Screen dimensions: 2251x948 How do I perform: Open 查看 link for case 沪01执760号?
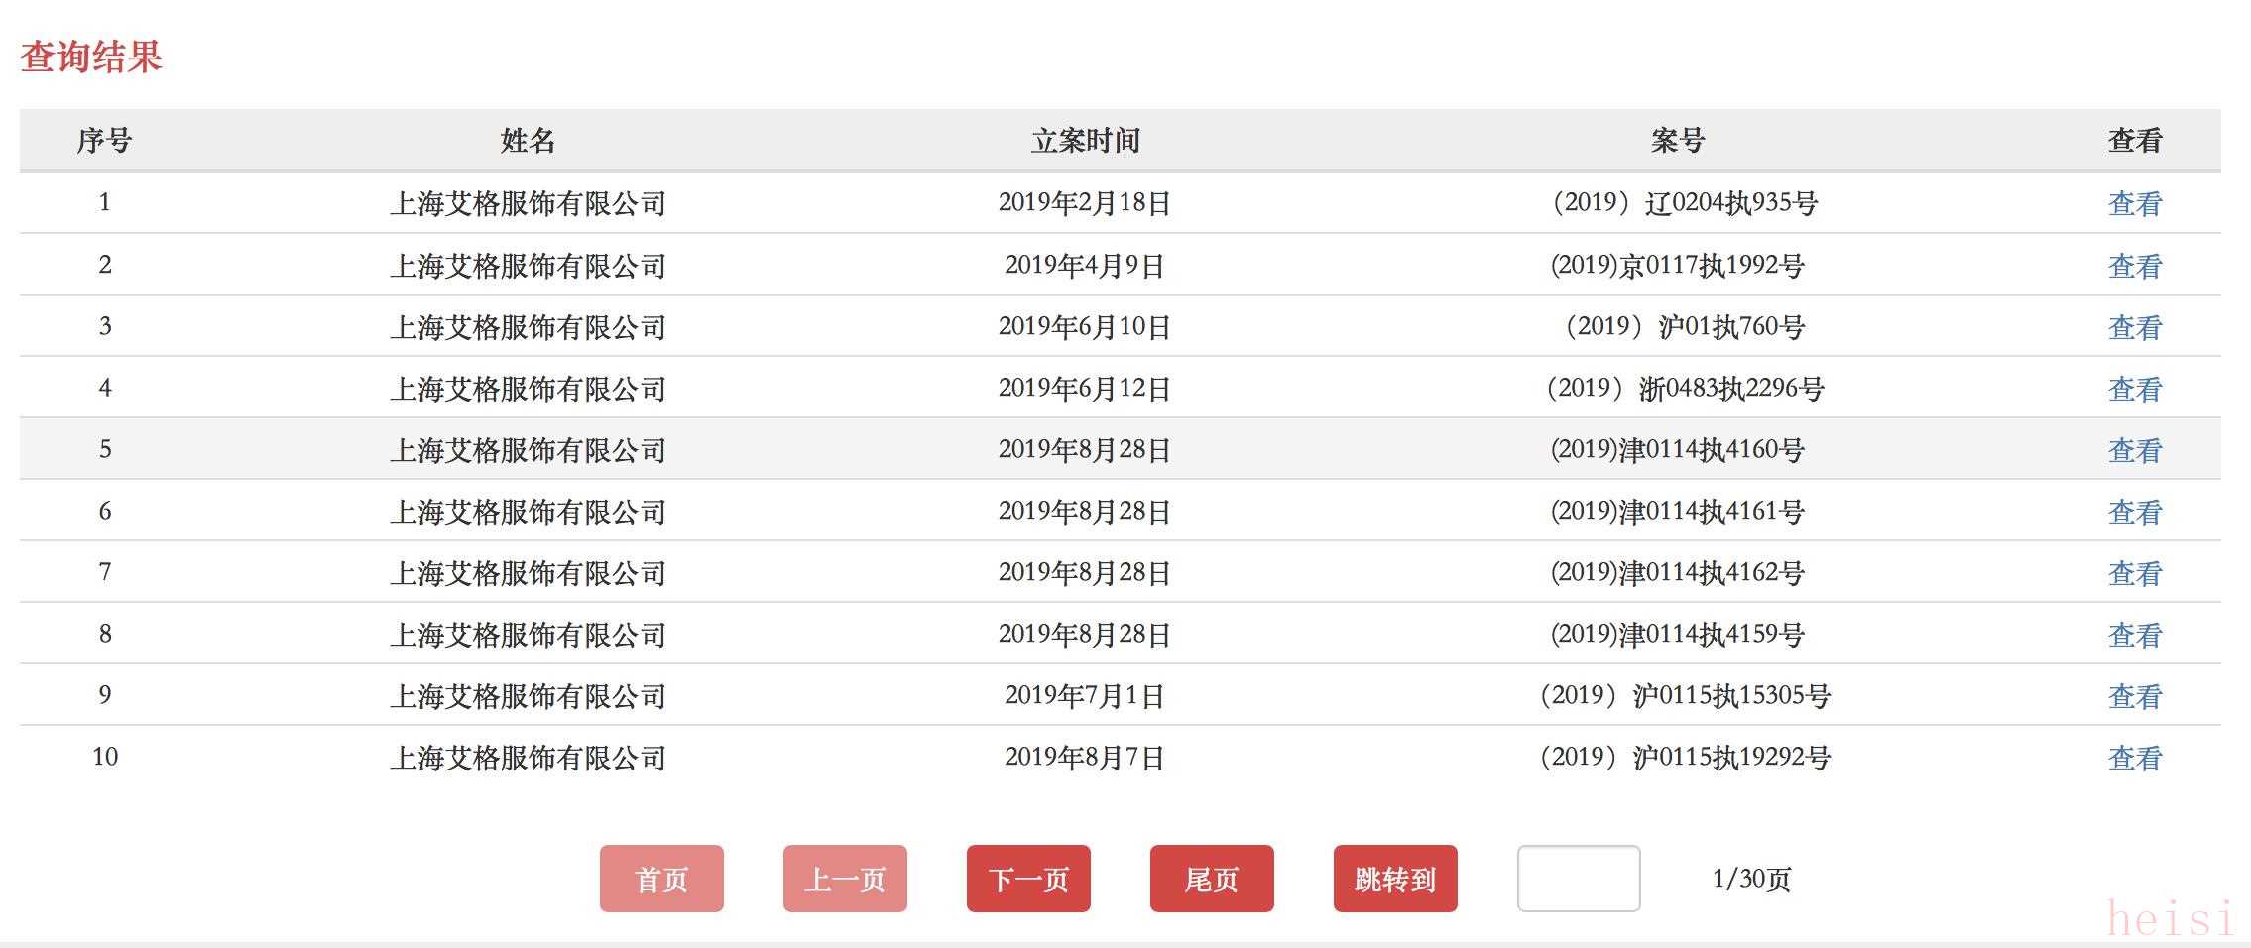point(2134,327)
